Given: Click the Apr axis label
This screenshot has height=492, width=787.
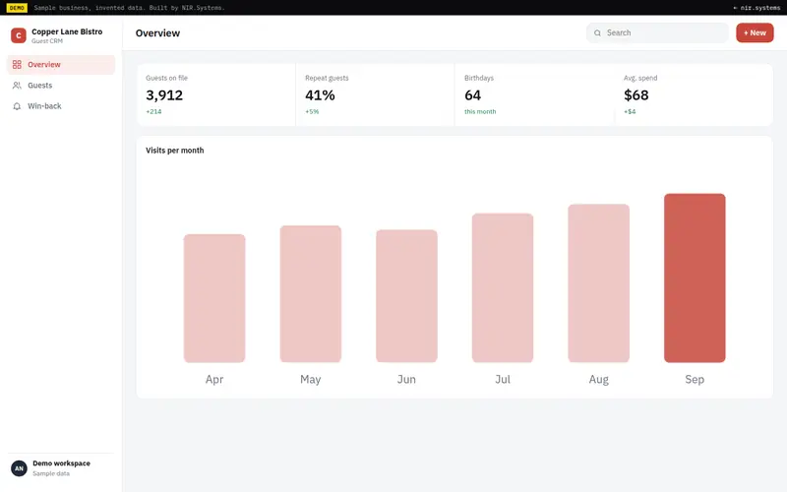Looking at the screenshot, I should pos(214,380).
